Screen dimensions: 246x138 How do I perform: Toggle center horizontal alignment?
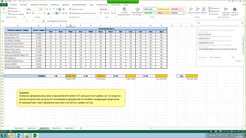click(x=57, y=13)
